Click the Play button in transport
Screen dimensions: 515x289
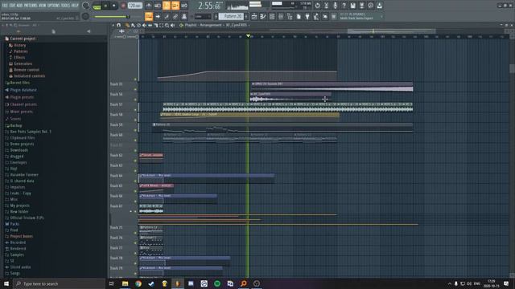[x=105, y=6]
